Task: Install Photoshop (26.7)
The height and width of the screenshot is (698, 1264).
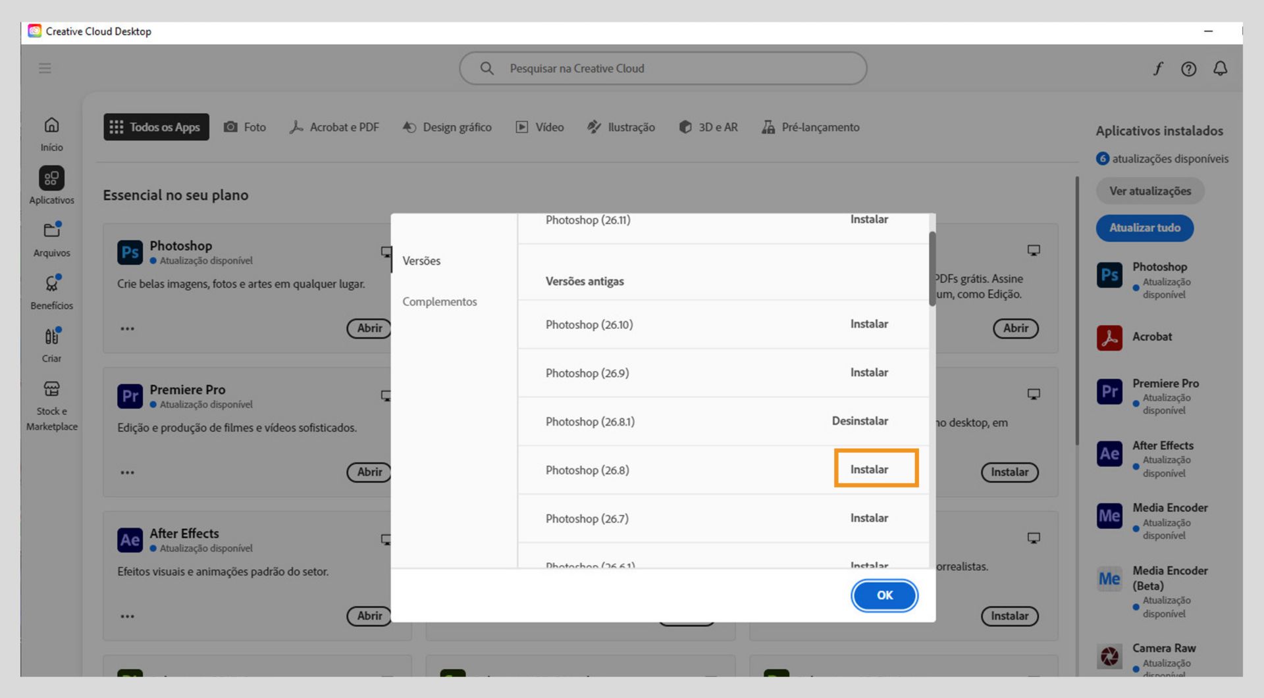Action: tap(869, 518)
